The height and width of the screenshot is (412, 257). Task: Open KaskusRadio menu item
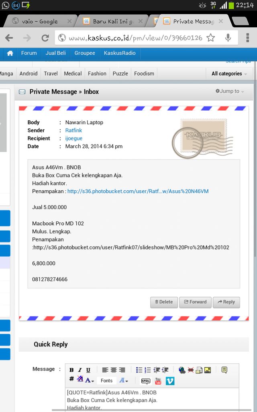pyautogui.click(x=120, y=53)
